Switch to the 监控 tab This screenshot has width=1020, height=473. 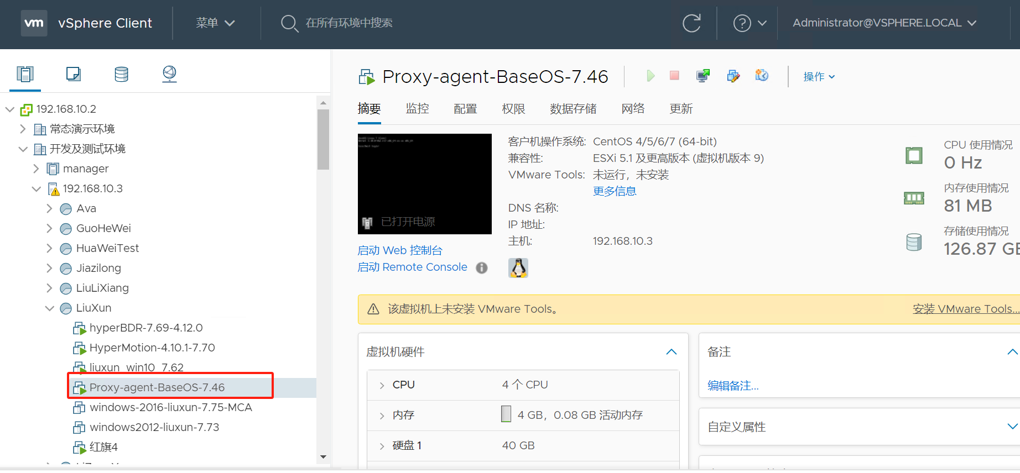tap(417, 109)
